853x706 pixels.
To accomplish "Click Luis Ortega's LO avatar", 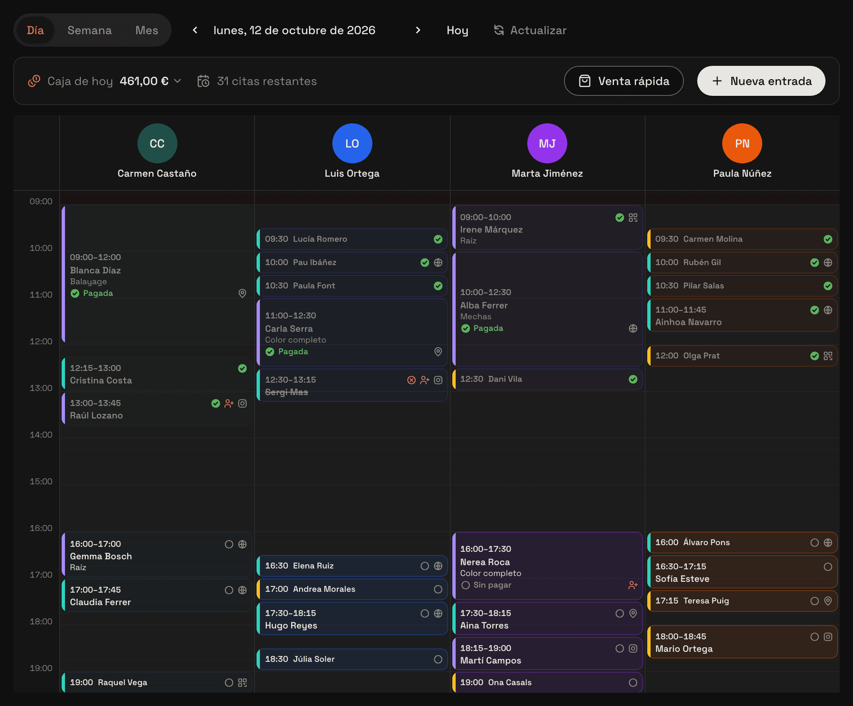I will coord(352,143).
